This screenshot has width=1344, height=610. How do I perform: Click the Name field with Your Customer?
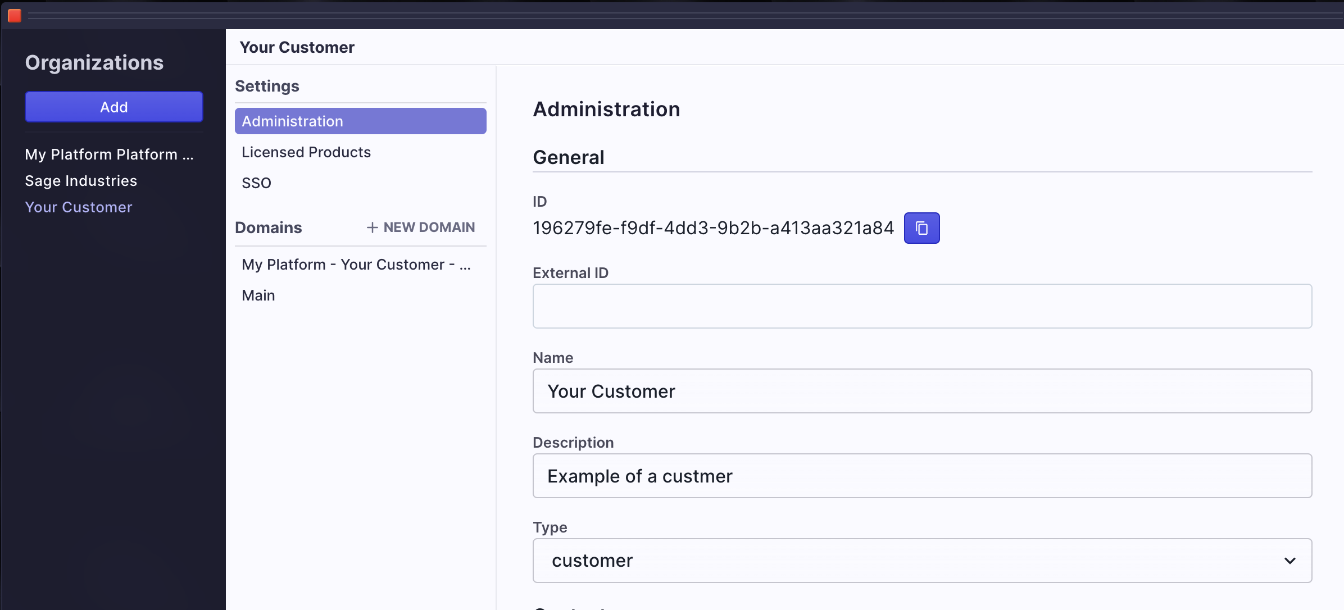point(921,391)
